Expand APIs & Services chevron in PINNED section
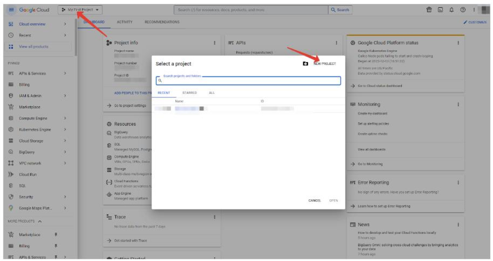Image resolution: width=493 pixels, height=261 pixels. click(65, 73)
